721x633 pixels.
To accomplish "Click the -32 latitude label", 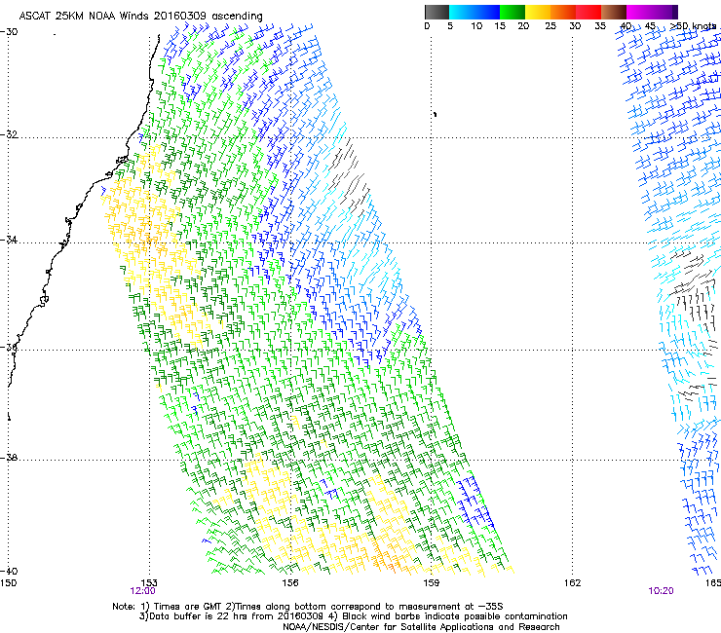I will 9,134.
